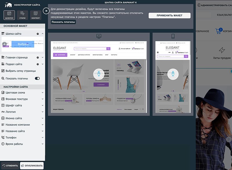Click Выбрать on header thumbnail
This screenshot has width=232, height=170.
(x=23, y=44)
